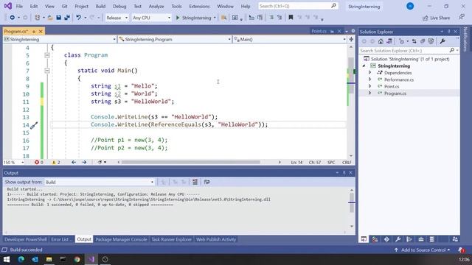Click the previous issue left arrow

point(74,162)
